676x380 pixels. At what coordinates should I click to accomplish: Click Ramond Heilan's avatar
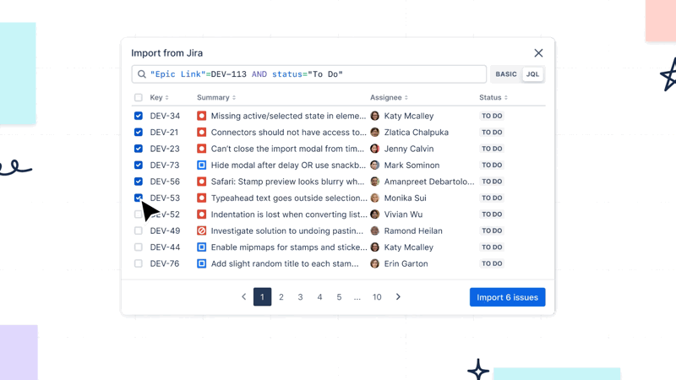[x=374, y=231]
